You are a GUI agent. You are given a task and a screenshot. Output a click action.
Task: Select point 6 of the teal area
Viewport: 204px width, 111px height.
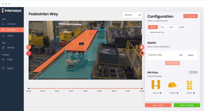click(x=105, y=29)
